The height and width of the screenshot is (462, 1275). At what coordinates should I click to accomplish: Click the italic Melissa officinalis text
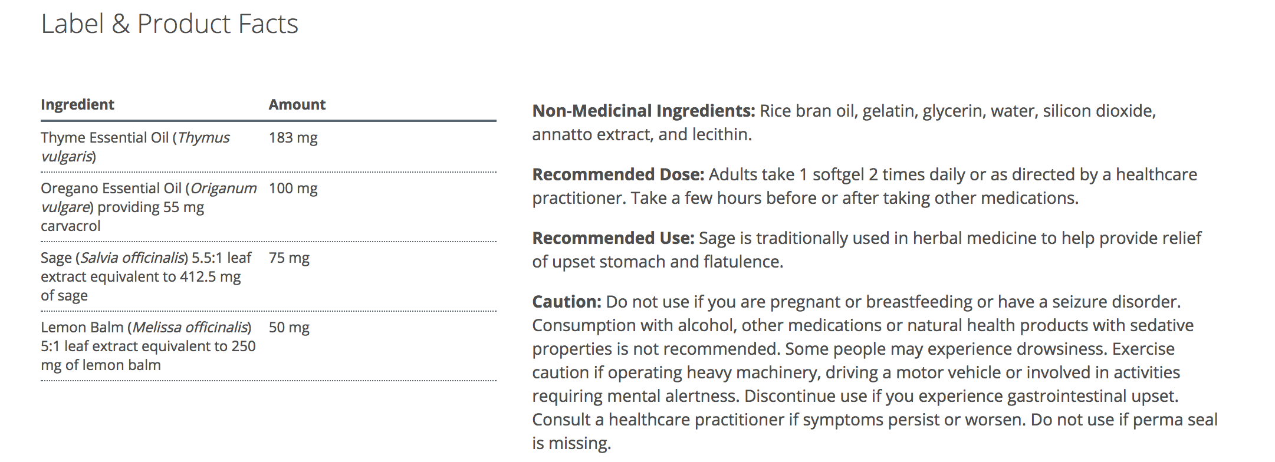click(x=190, y=328)
